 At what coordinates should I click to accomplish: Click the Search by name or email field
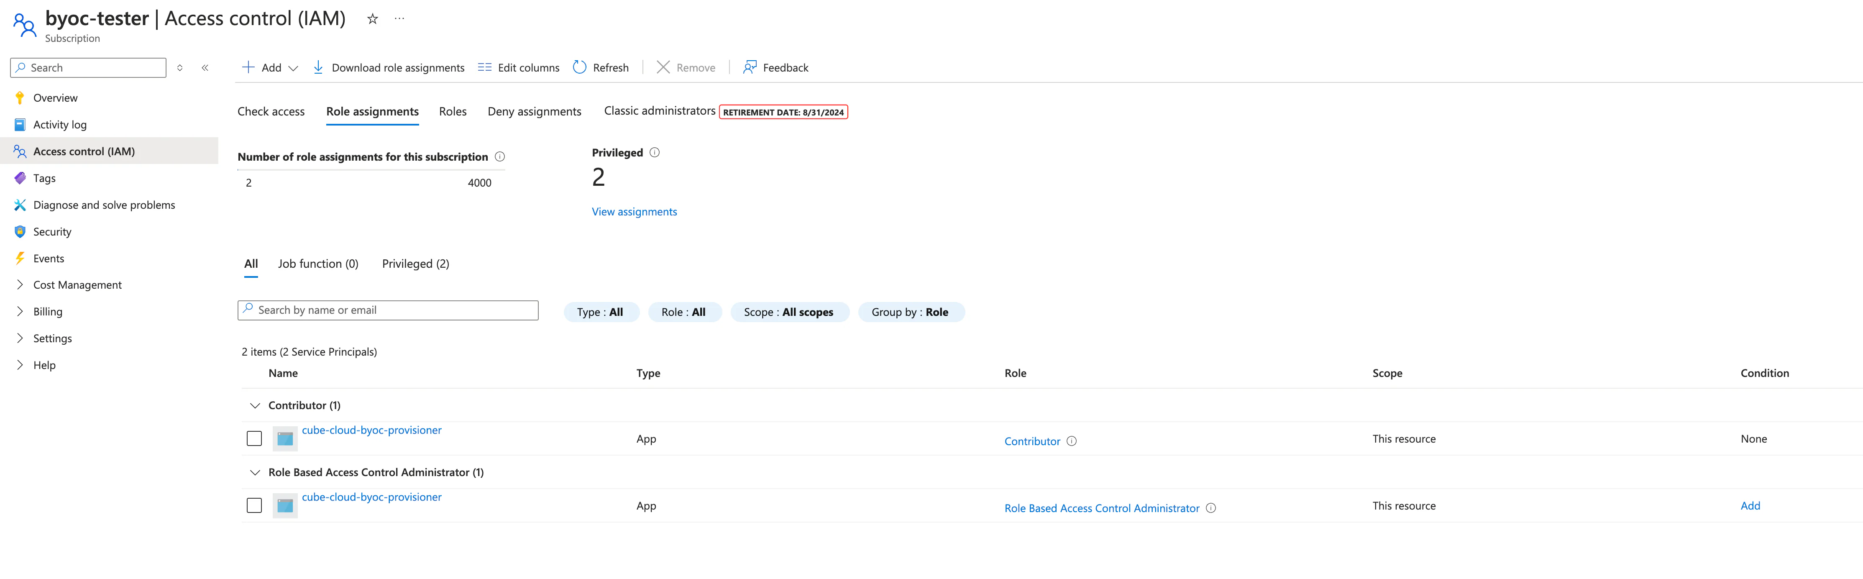click(388, 310)
